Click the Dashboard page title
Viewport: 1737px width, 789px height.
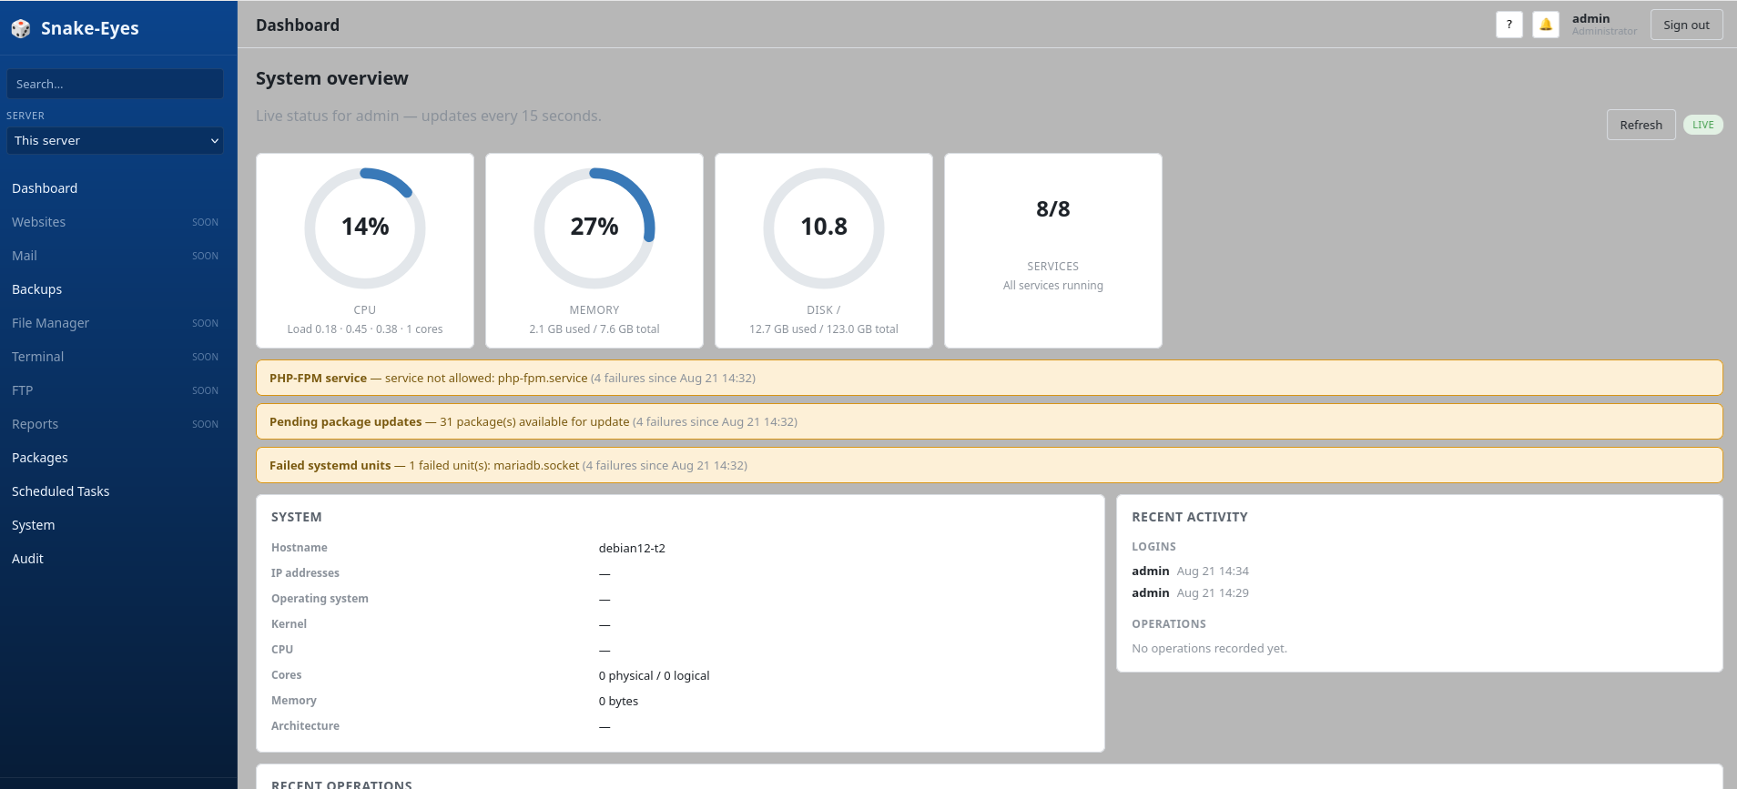click(x=298, y=25)
